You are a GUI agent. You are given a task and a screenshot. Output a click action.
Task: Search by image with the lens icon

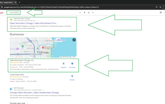pyautogui.click(x=89, y=13)
